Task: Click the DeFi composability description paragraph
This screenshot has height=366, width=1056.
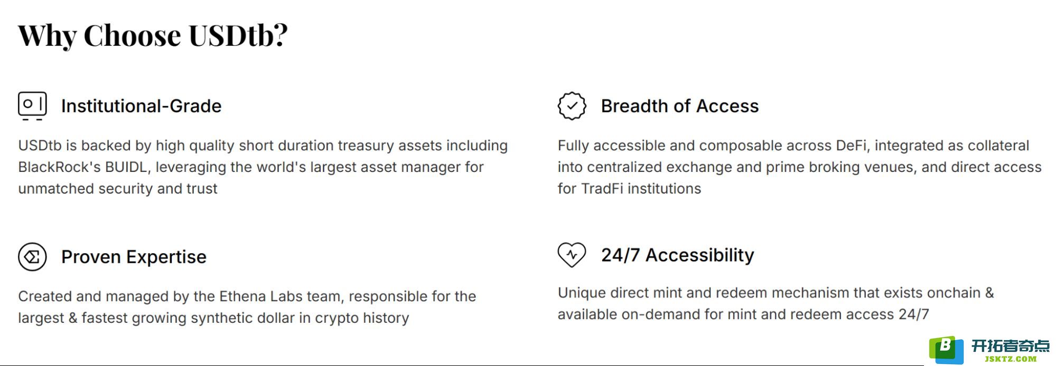Action: 800,167
